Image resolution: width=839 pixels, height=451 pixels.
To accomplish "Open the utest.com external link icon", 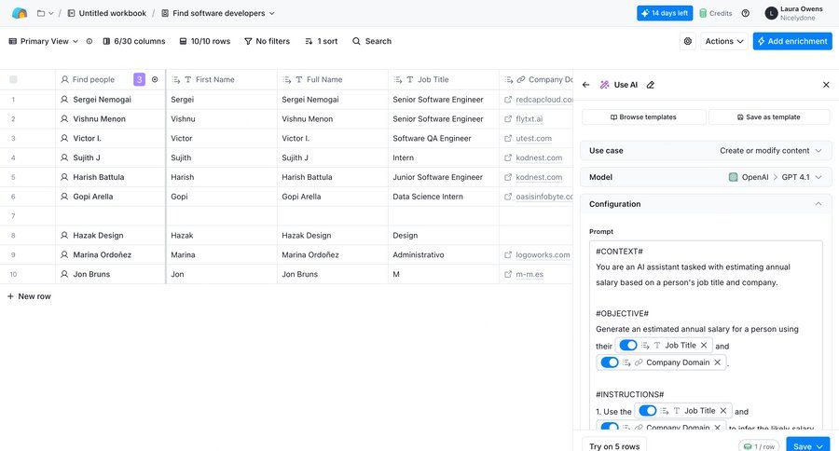I will coord(508,138).
